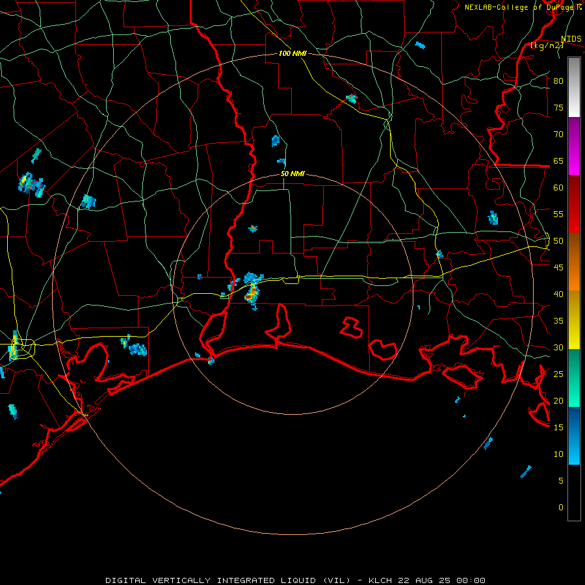
Task: Click the blue segment of the color bar
Action: point(574,435)
